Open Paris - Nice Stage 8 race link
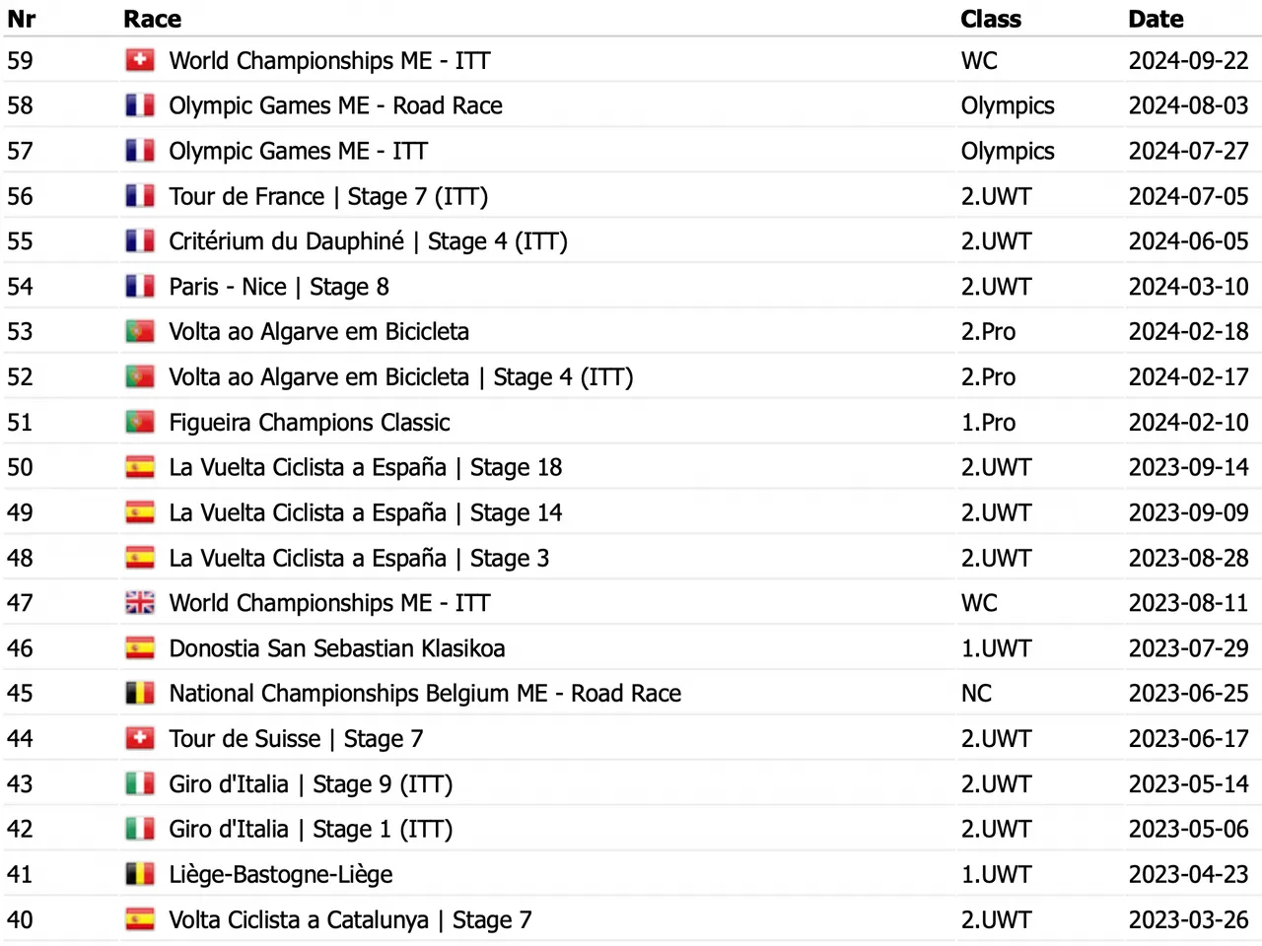This screenshot has width=1262, height=946. click(x=279, y=288)
